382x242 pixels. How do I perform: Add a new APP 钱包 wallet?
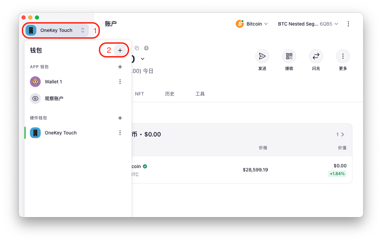(120, 67)
